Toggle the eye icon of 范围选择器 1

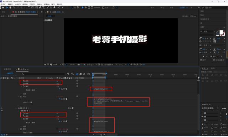[2, 111]
